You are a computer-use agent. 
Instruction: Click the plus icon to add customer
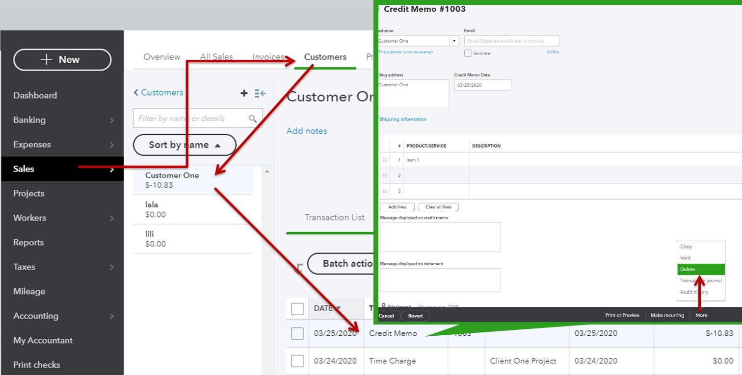[244, 93]
